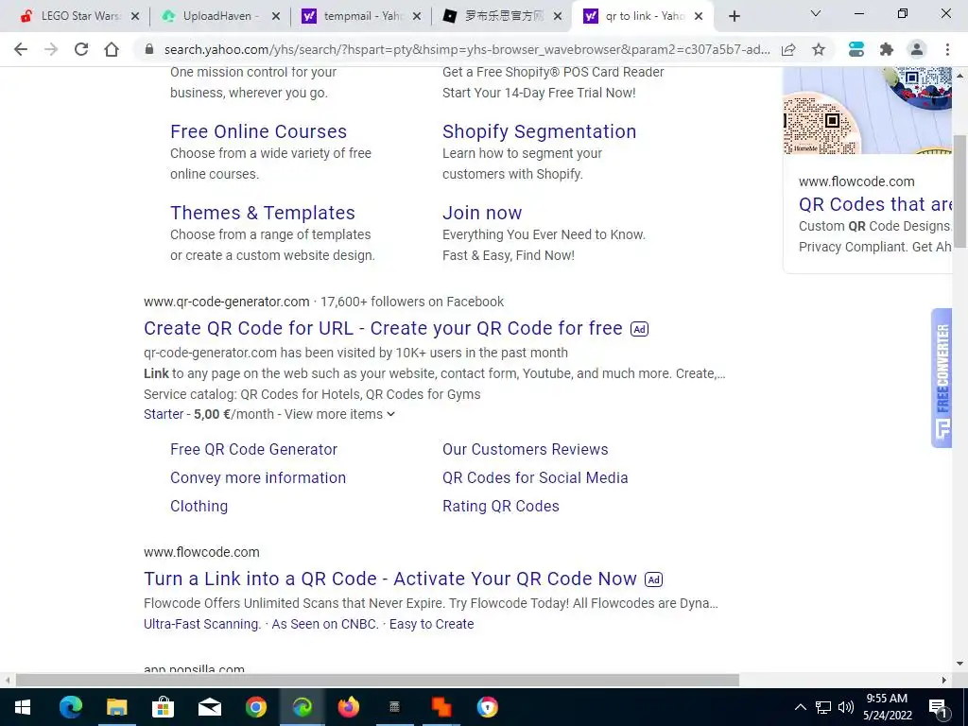This screenshot has height=726, width=968.
Task: Open the Free Converter side panel tab
Action: click(942, 378)
